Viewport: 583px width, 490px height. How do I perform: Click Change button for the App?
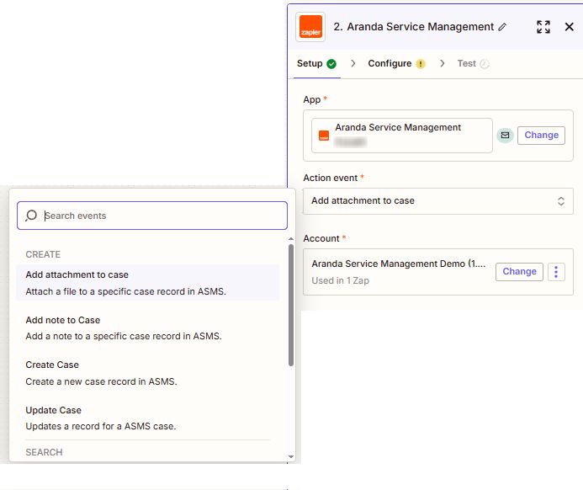click(541, 135)
